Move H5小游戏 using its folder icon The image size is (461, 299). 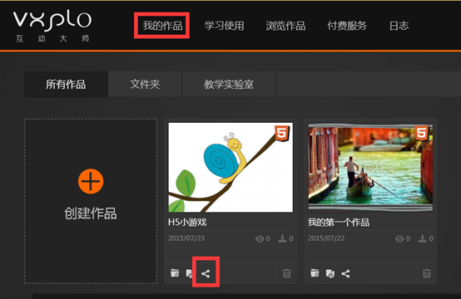[175, 273]
